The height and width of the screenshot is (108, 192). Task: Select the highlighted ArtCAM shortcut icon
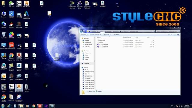[19, 88]
